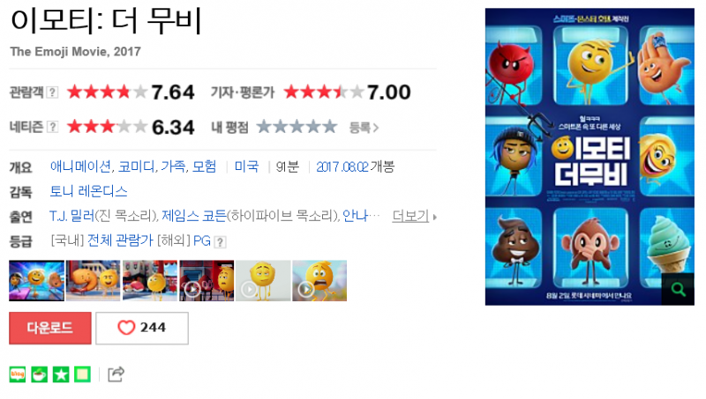Click the green cafe cup share icon
The image size is (706, 399).
point(39,374)
